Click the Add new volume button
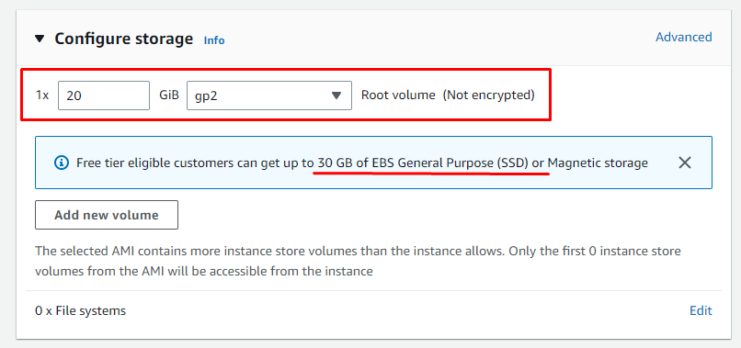Screen dimensions: 741x348 click(107, 215)
